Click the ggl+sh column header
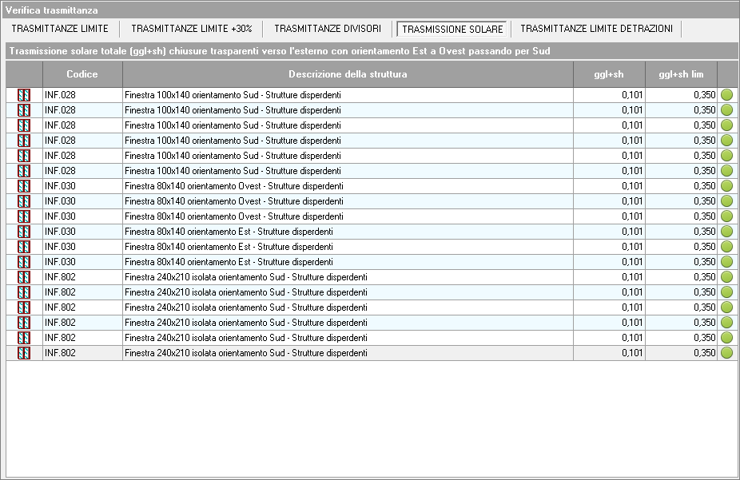The width and height of the screenshot is (740, 480). click(x=609, y=74)
